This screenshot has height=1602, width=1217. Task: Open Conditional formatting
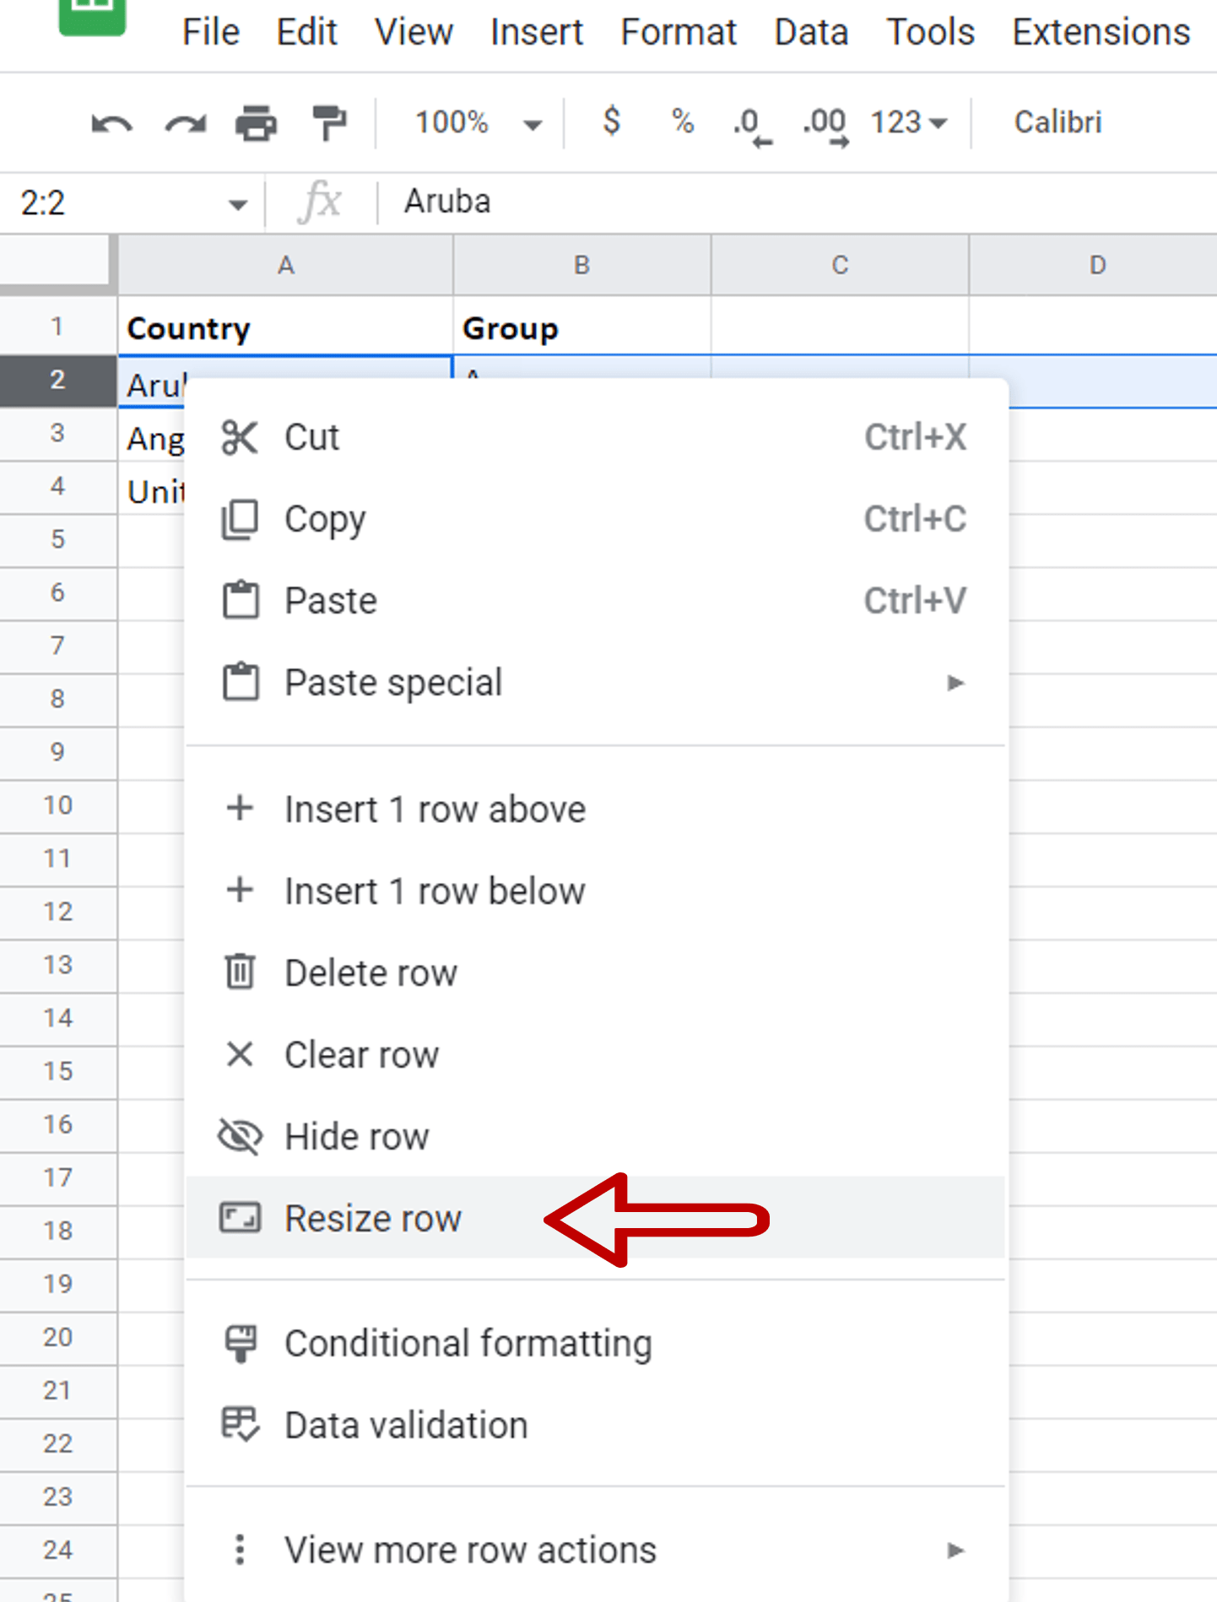(468, 1343)
